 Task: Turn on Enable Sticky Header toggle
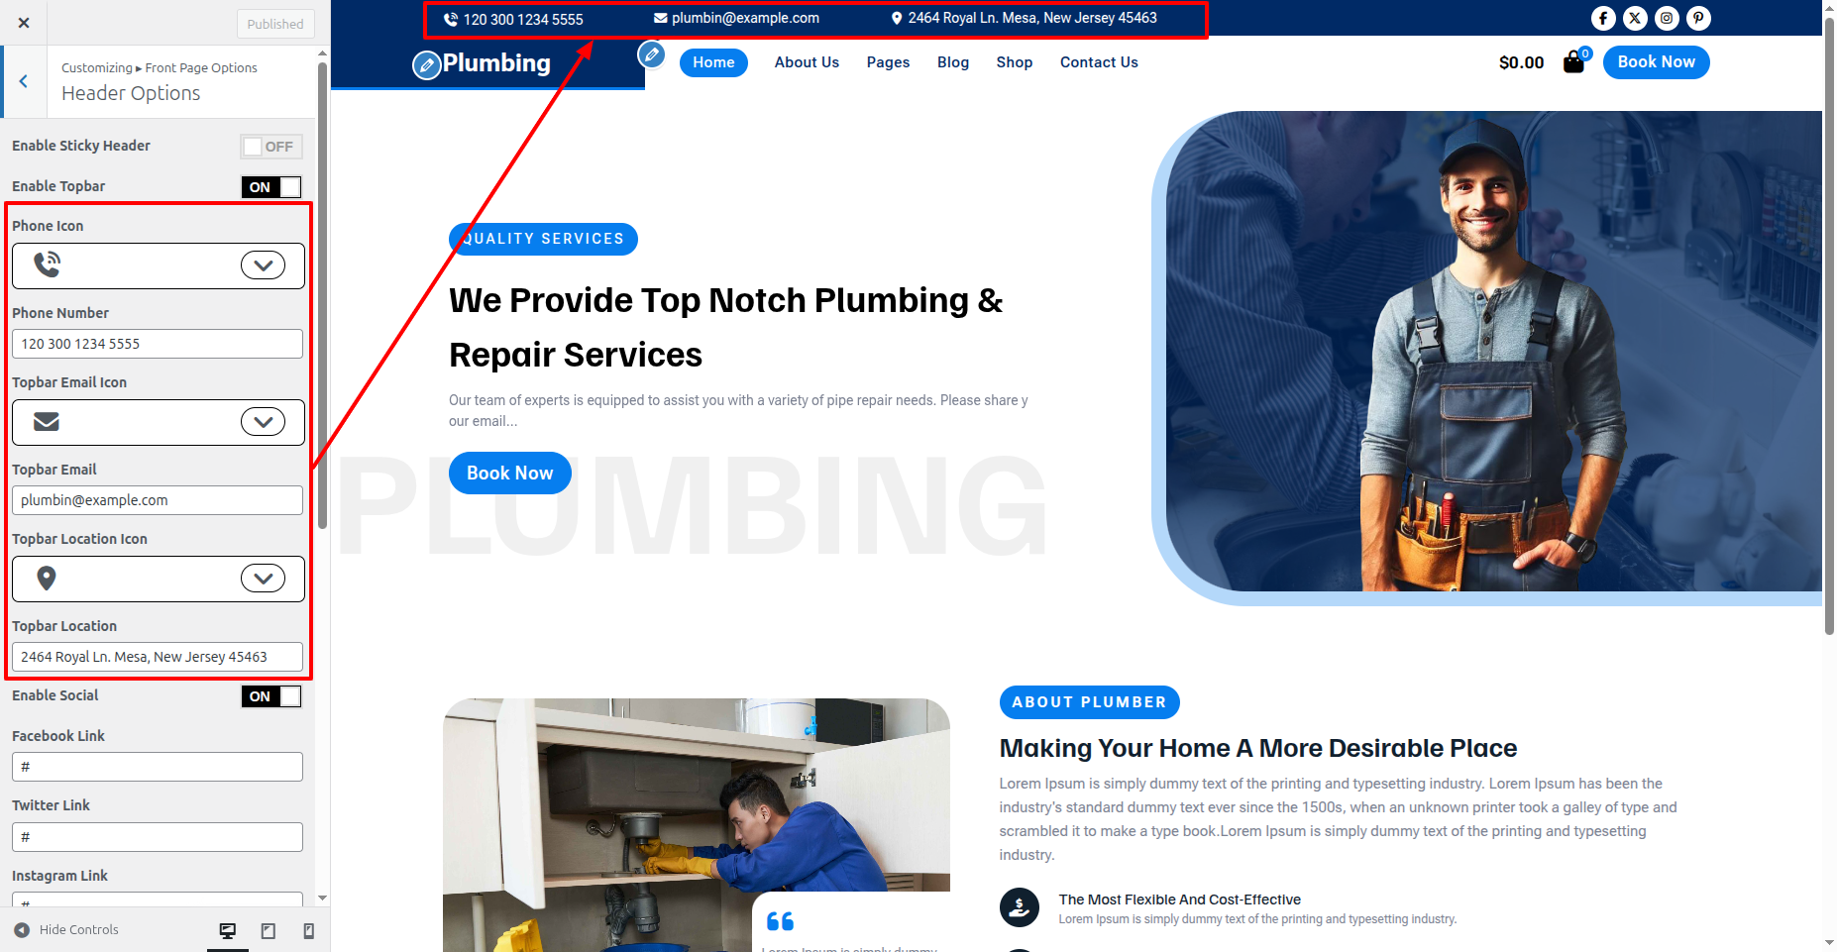coord(270,147)
